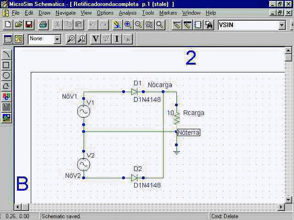Image resolution: width=294 pixels, height=220 pixels.
Task: Toggle voltage display on selected net
Action: pos(106,39)
